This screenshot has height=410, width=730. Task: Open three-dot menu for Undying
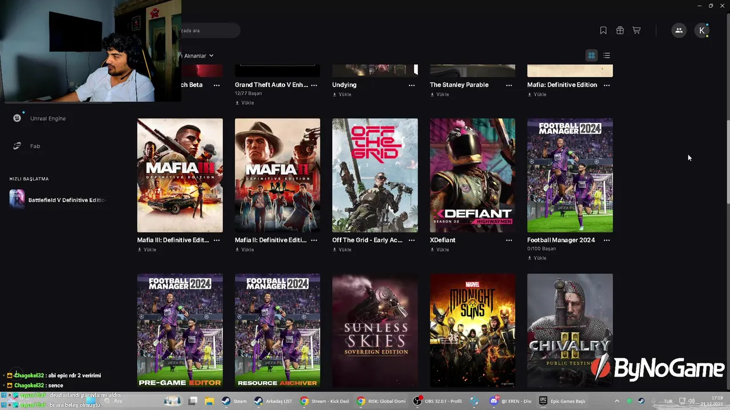[x=412, y=85]
